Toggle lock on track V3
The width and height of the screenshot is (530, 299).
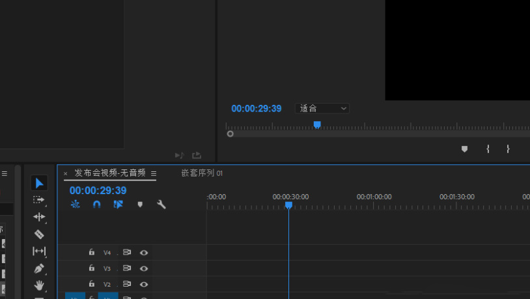pos(92,268)
